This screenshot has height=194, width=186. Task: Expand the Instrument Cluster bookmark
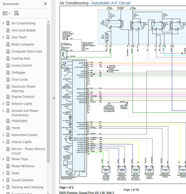(x=3, y=135)
